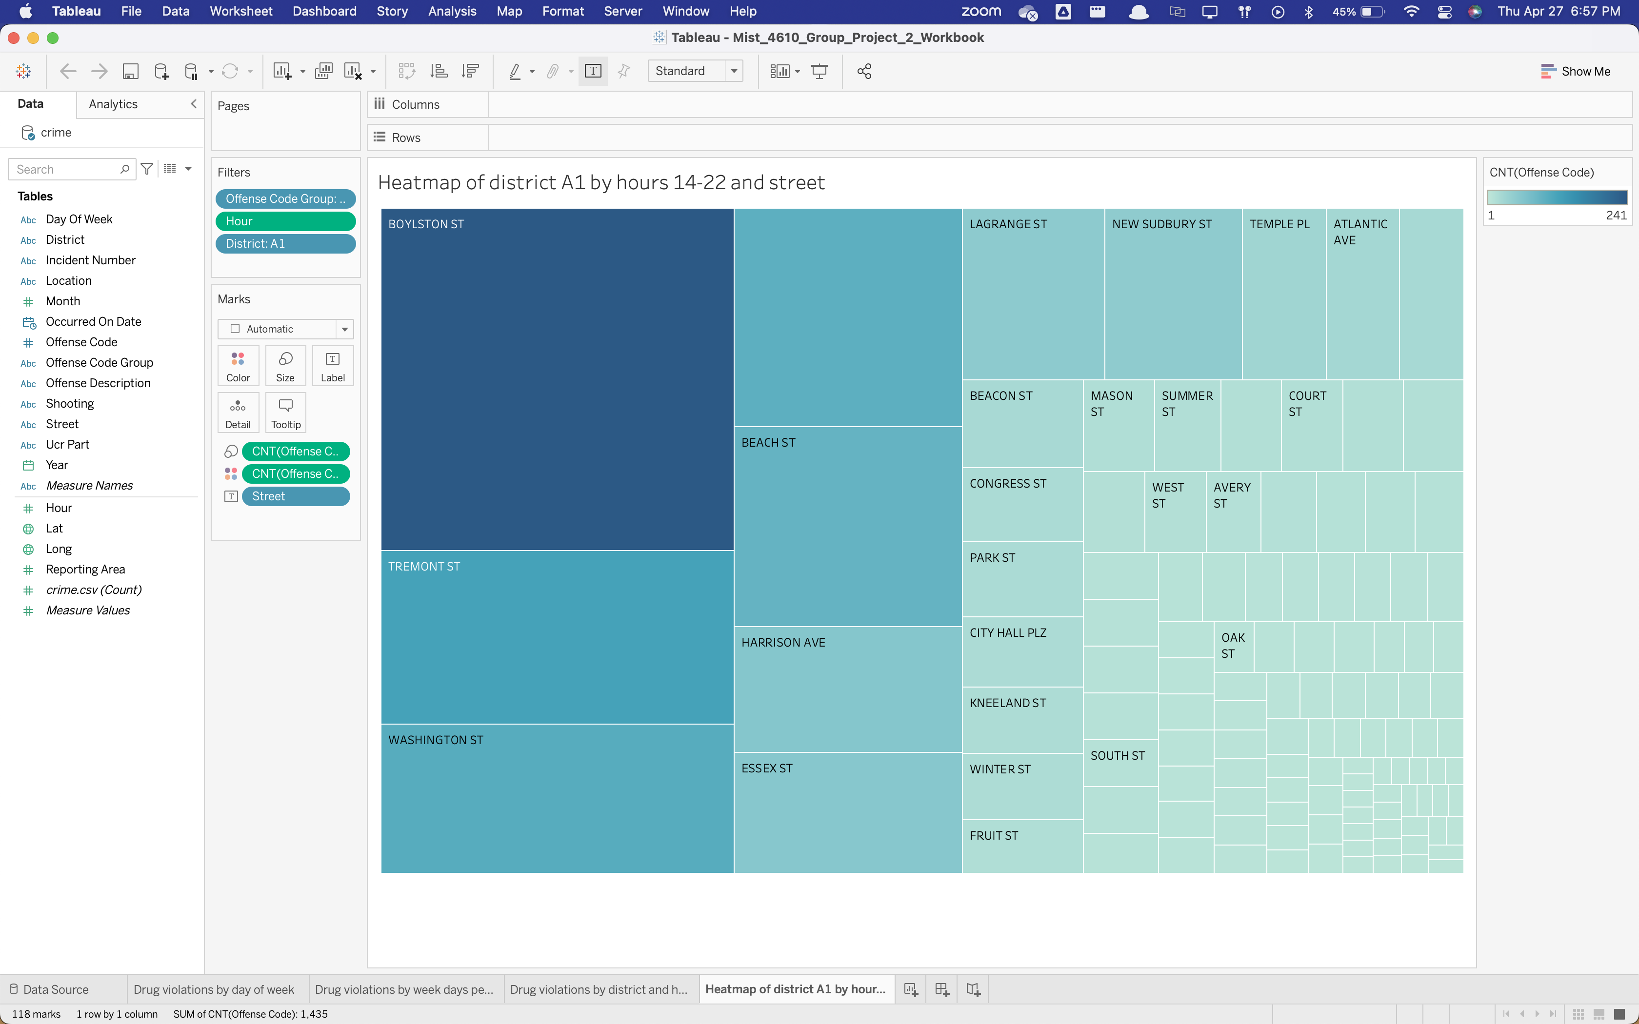Click the Presentation Mode icon
This screenshot has width=1639, height=1024.
[x=819, y=71]
